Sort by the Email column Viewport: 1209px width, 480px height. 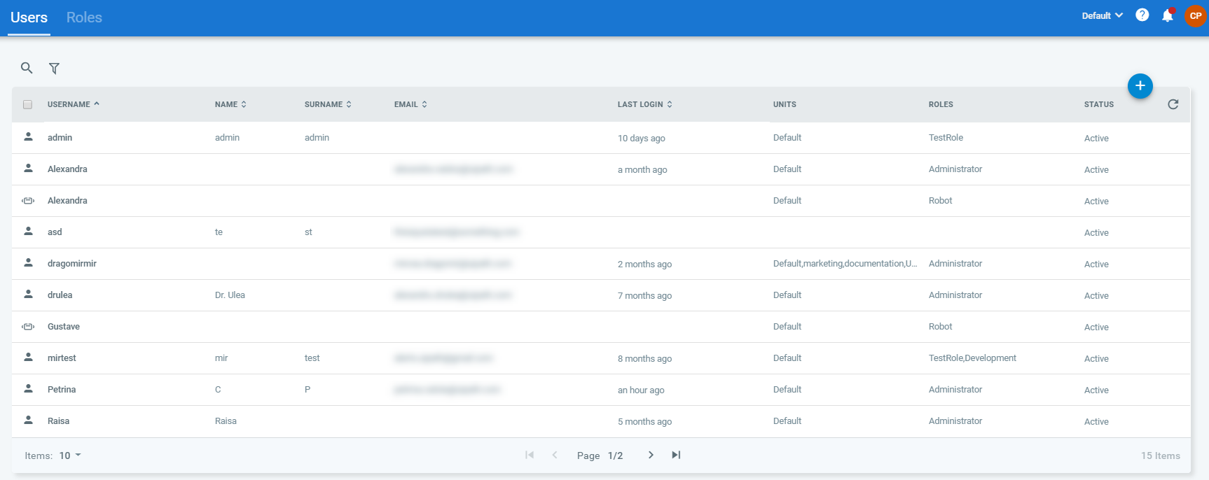click(x=410, y=104)
